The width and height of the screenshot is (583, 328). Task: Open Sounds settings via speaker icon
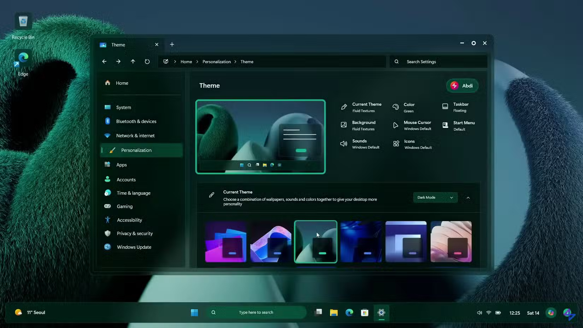(343, 143)
